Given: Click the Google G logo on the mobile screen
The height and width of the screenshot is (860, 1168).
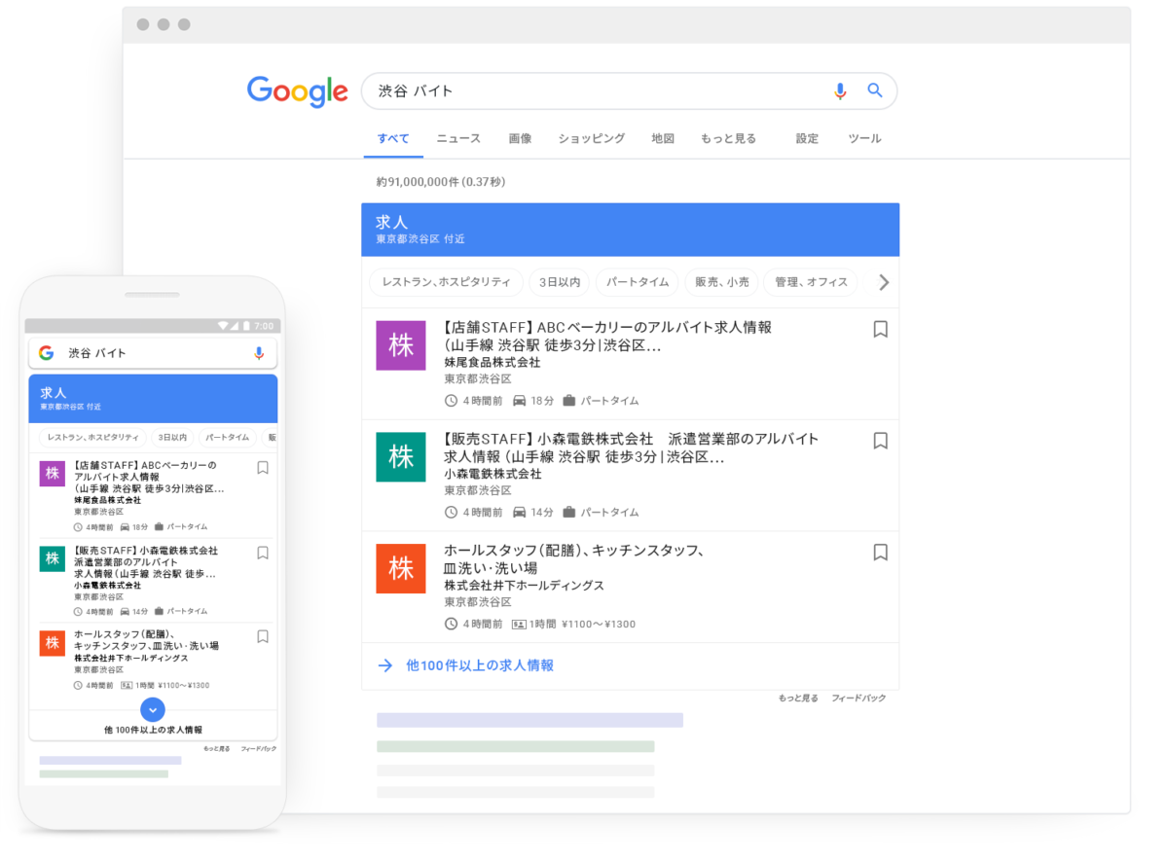Looking at the screenshot, I should (44, 352).
